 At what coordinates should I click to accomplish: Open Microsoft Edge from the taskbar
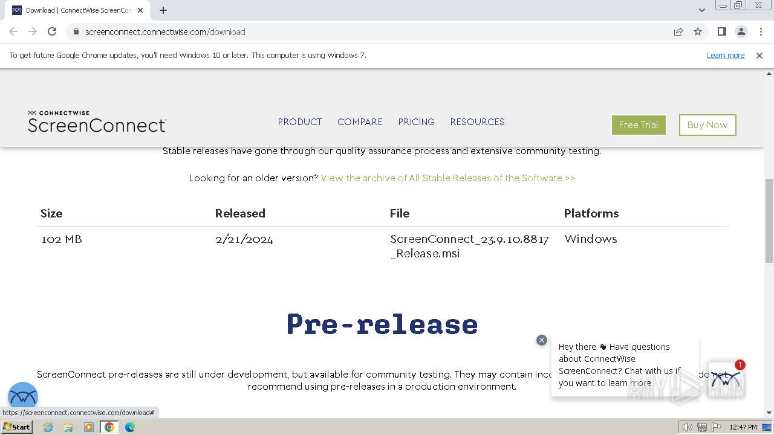click(130, 427)
